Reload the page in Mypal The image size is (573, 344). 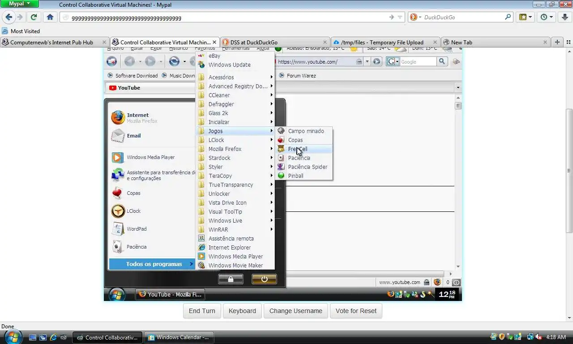pos(34,17)
